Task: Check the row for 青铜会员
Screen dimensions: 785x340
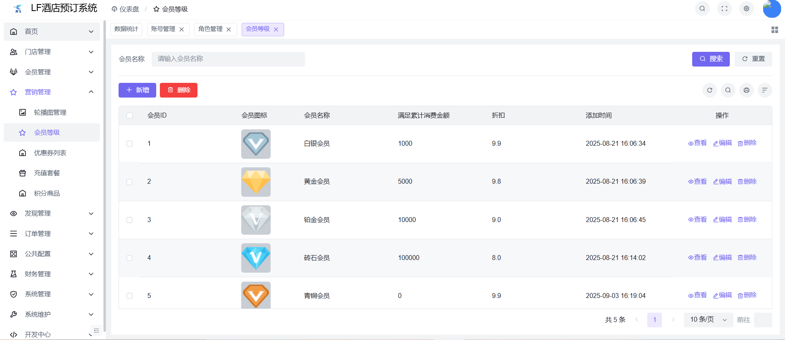Action: (130, 296)
